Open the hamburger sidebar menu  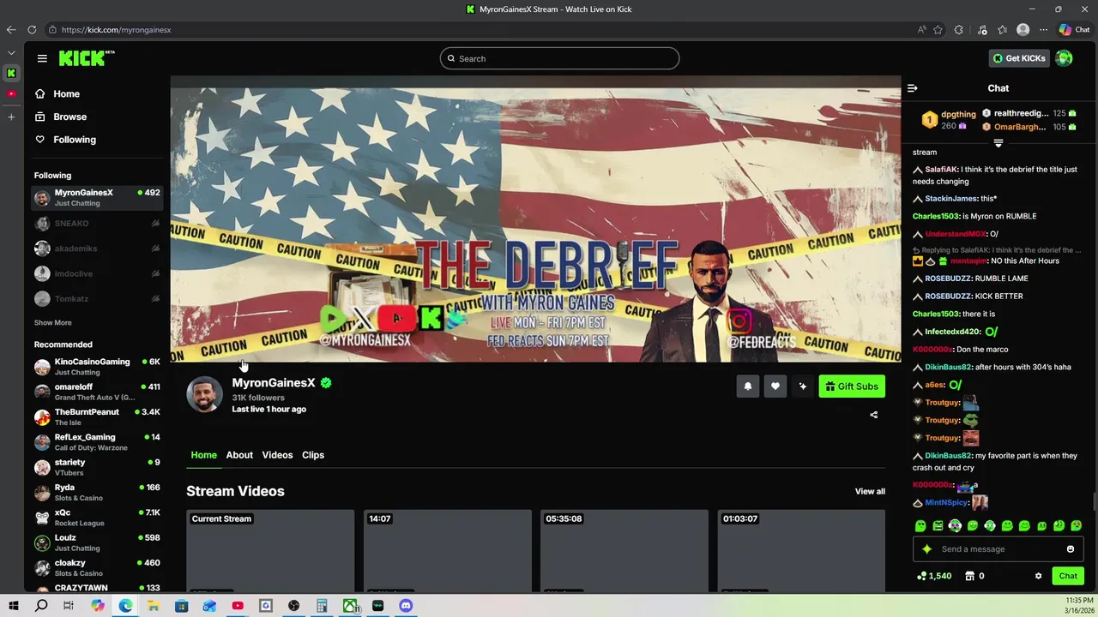click(42, 58)
